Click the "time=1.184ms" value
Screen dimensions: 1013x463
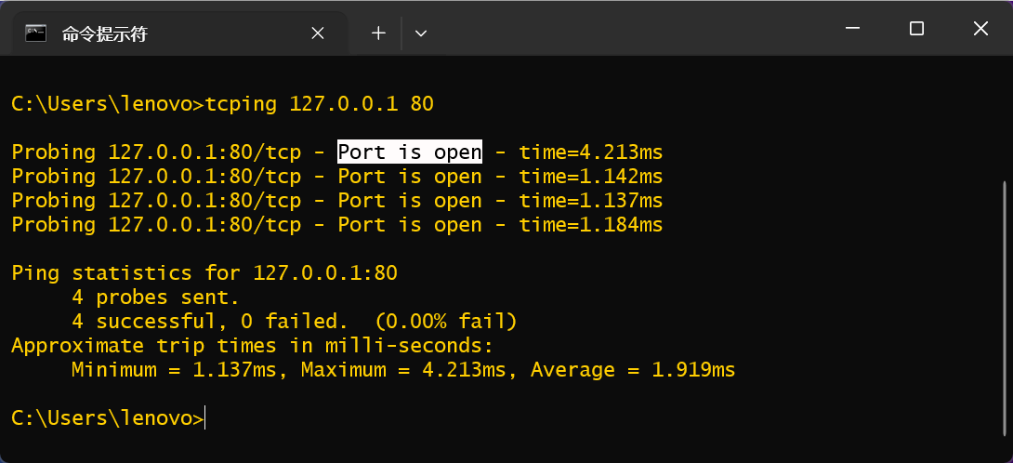tap(591, 224)
